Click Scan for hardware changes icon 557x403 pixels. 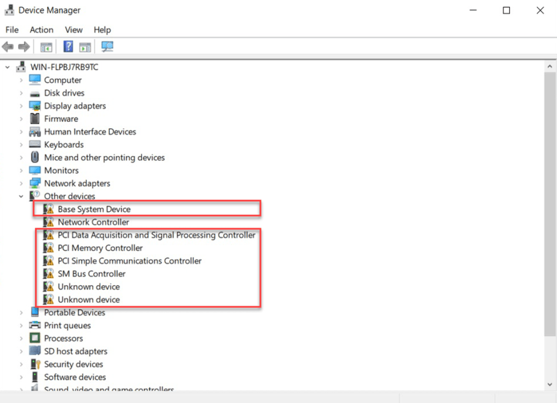coord(107,46)
